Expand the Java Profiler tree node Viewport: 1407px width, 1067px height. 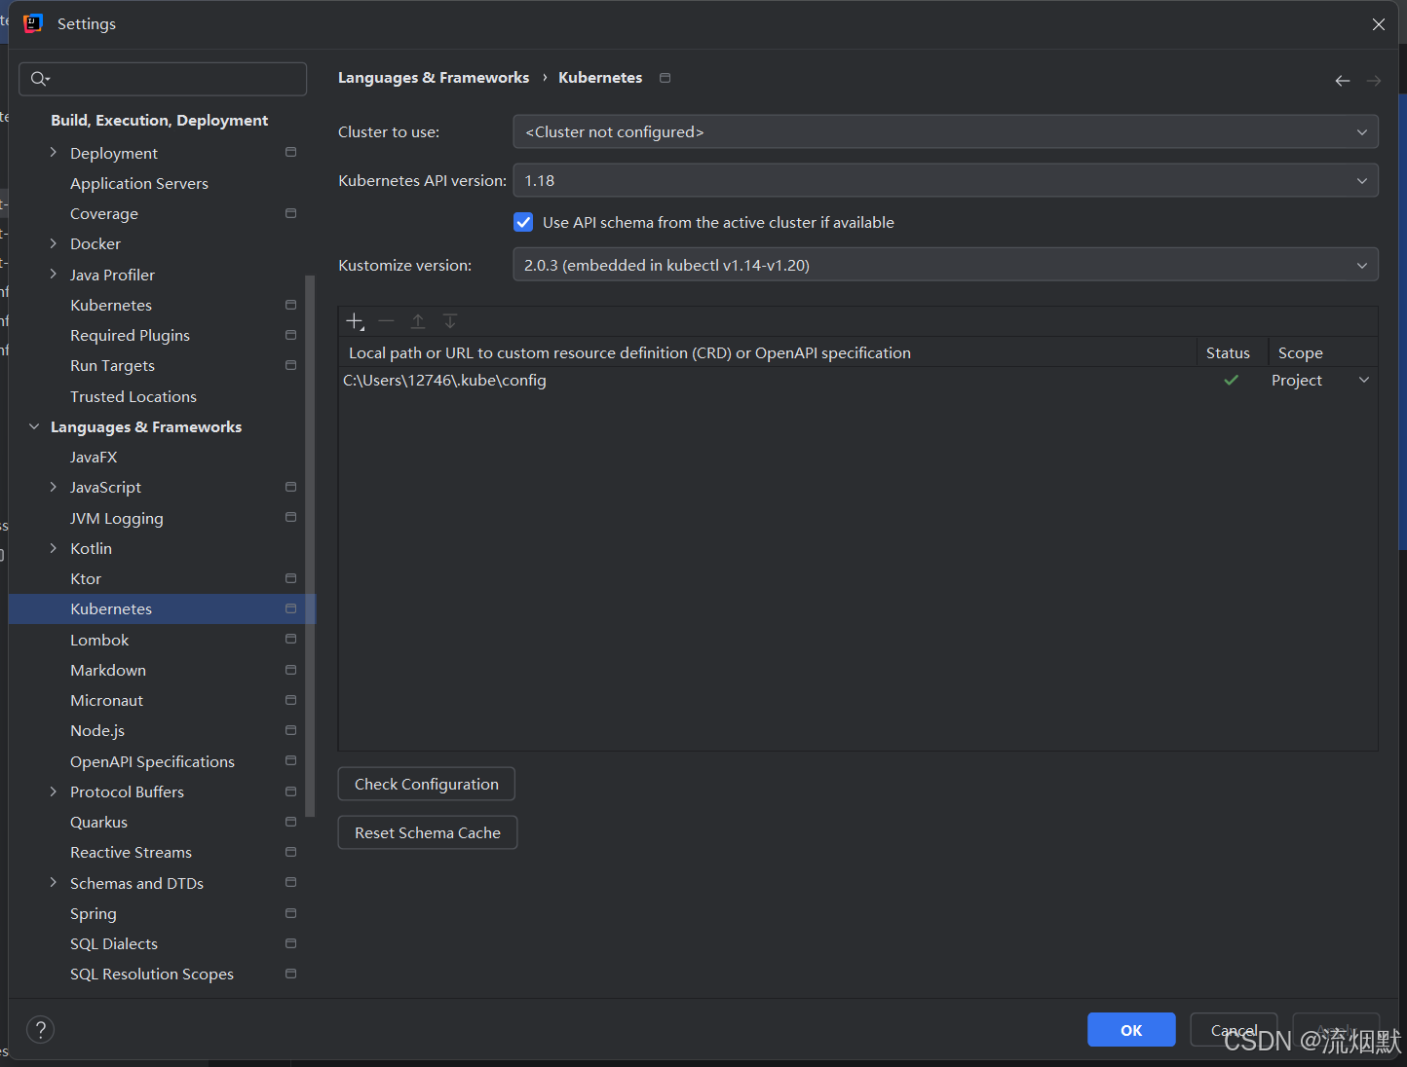pyautogui.click(x=54, y=275)
